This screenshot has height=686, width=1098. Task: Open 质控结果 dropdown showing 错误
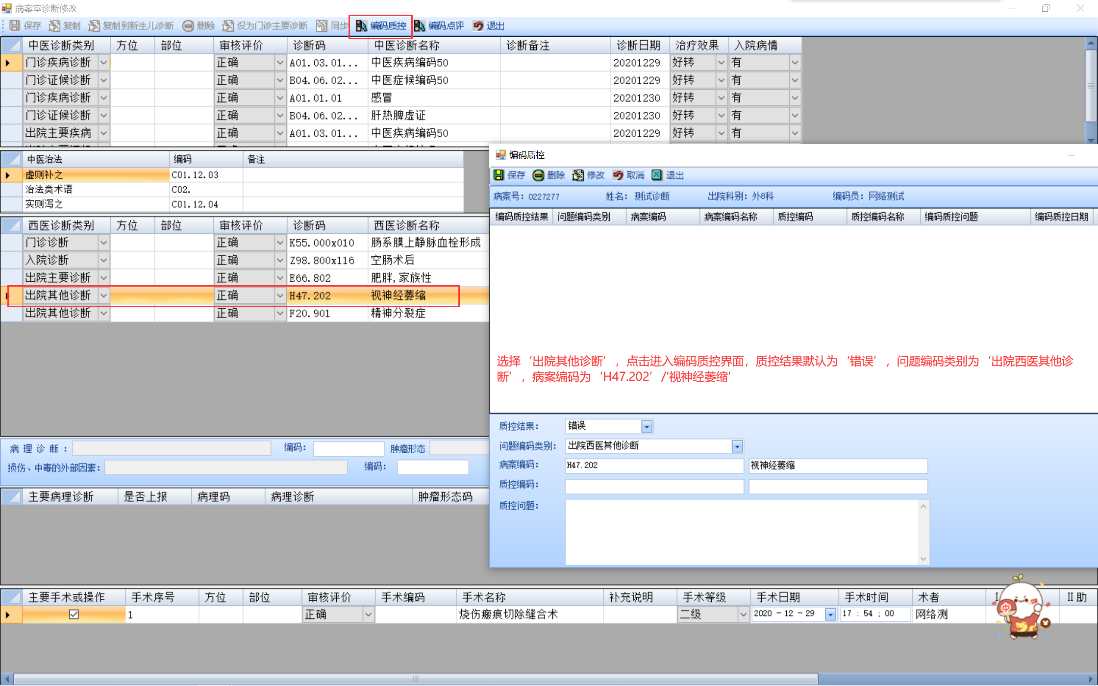coord(647,427)
